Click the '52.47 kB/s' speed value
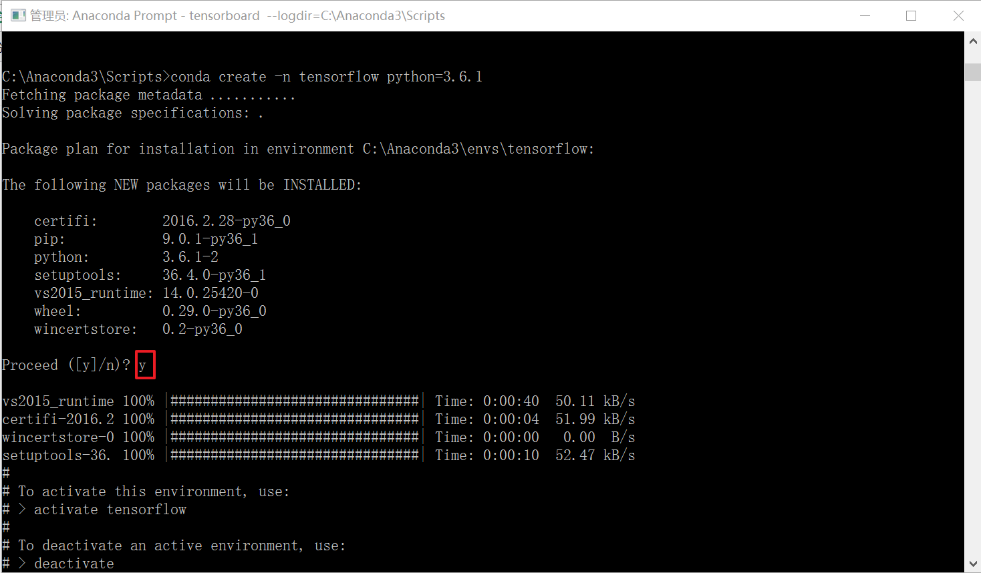The height and width of the screenshot is (573, 981). tap(595, 455)
